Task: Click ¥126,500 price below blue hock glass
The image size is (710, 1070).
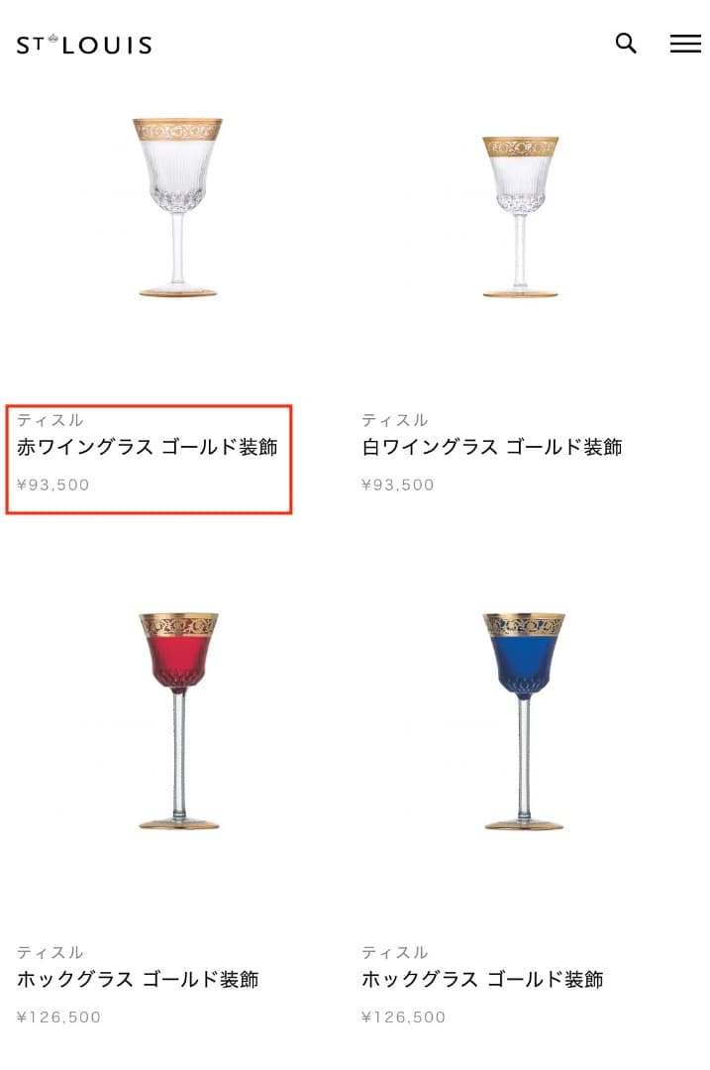Action: click(x=404, y=1017)
